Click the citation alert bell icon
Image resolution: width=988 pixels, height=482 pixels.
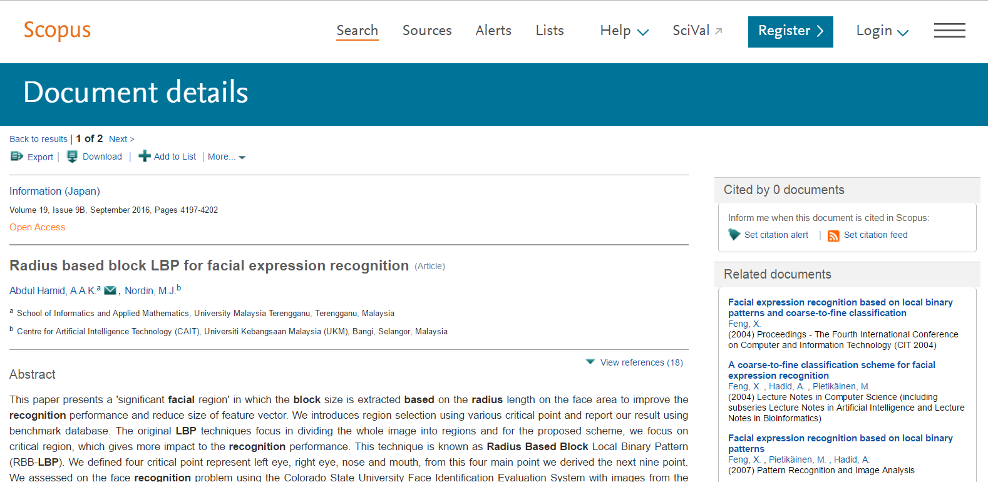pos(734,235)
